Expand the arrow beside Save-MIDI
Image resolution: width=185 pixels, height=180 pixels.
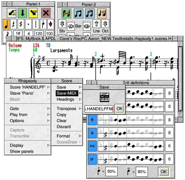coord(80,93)
